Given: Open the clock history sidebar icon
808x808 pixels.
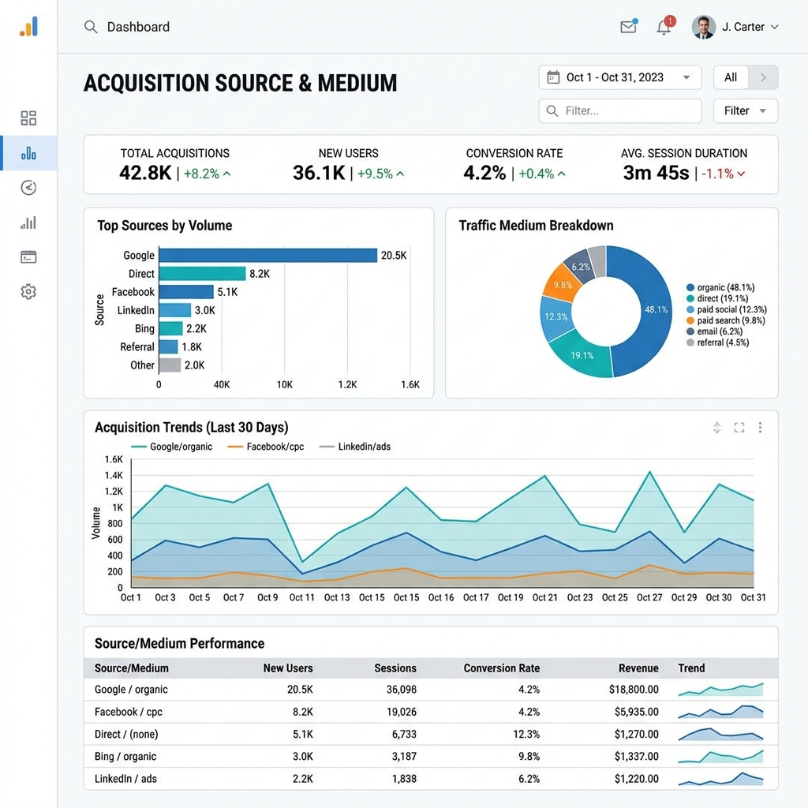Looking at the screenshot, I should [28, 188].
